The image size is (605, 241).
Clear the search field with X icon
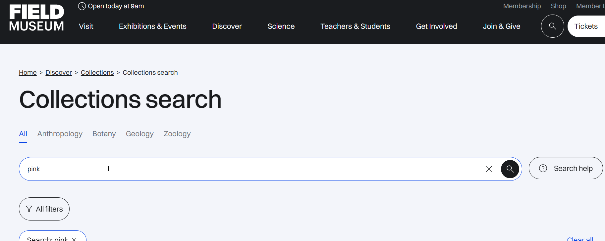(x=489, y=169)
